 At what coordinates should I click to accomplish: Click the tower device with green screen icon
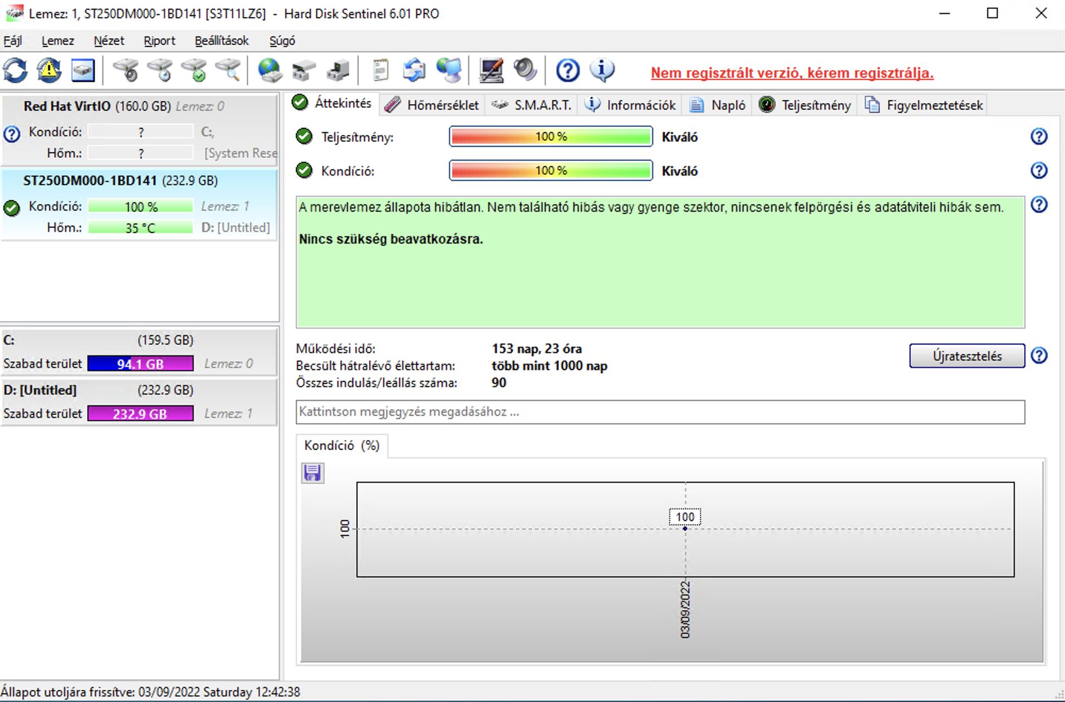click(337, 71)
